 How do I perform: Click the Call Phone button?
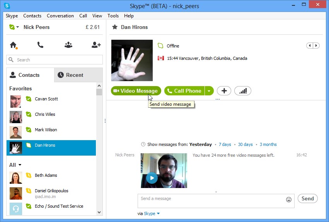pyautogui.click(x=184, y=91)
